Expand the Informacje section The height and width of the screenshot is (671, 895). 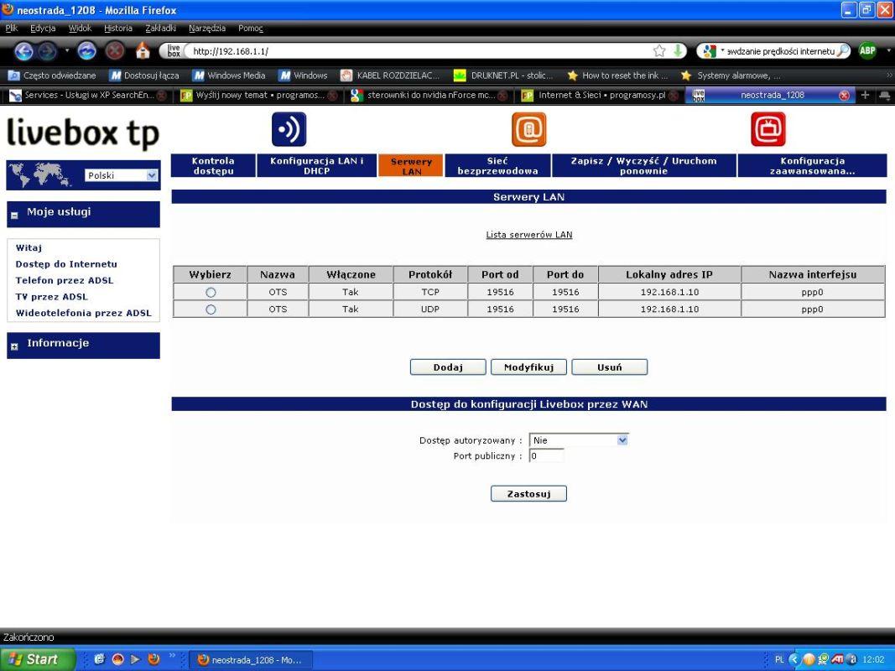pos(15,346)
